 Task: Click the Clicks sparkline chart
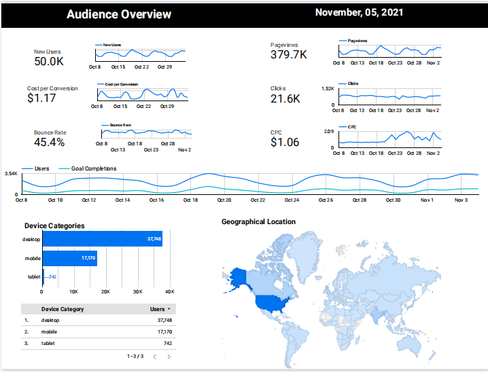click(x=390, y=96)
